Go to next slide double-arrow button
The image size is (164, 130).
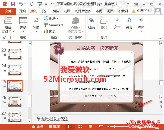[x=161, y=106]
